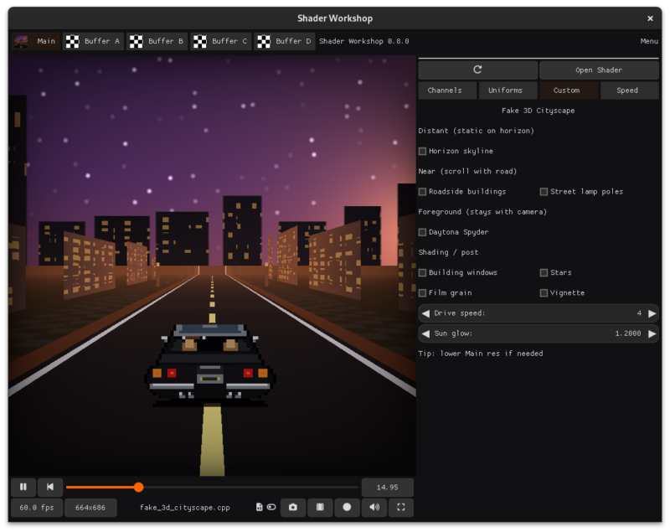Click the 664x686 resolution button
Image resolution: width=670 pixels, height=532 pixels.
coord(90,507)
